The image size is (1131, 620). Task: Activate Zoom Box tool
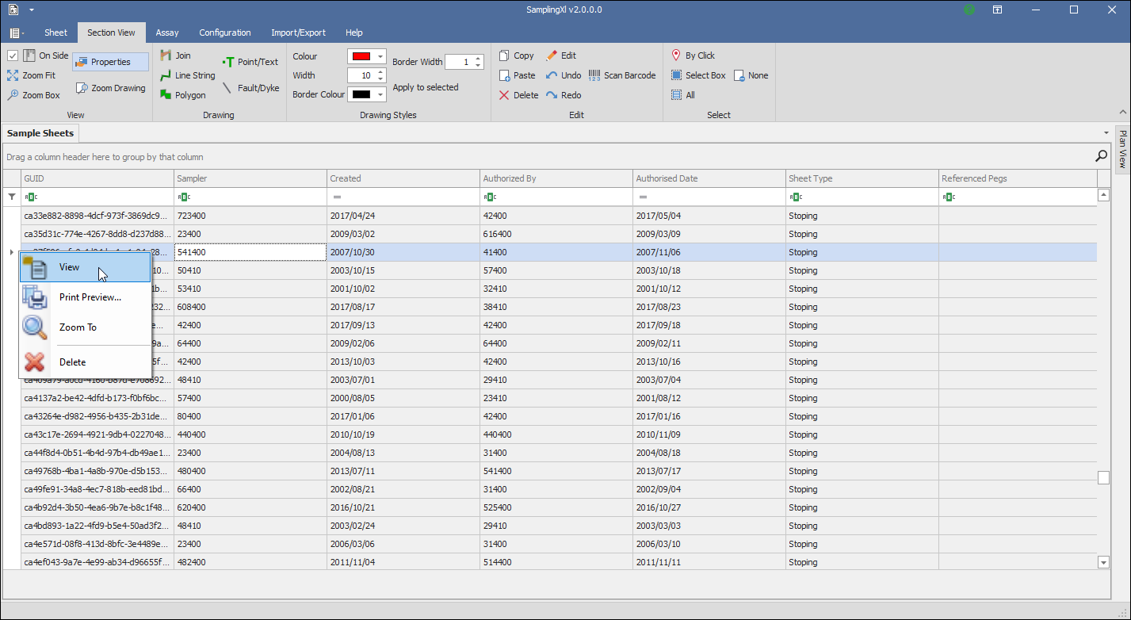click(x=33, y=95)
